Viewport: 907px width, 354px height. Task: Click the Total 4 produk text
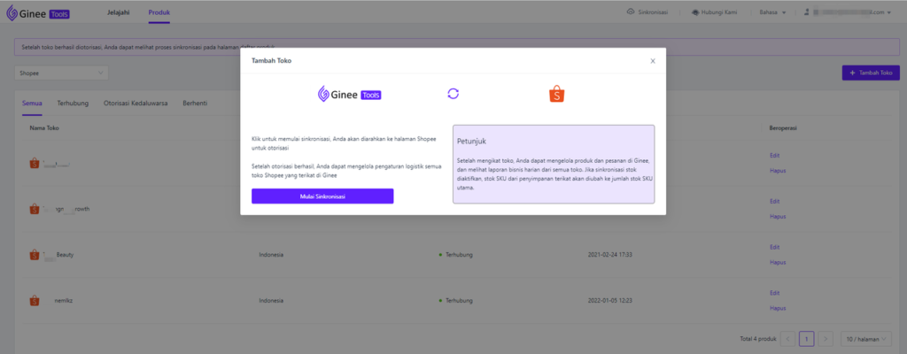[x=757, y=339]
